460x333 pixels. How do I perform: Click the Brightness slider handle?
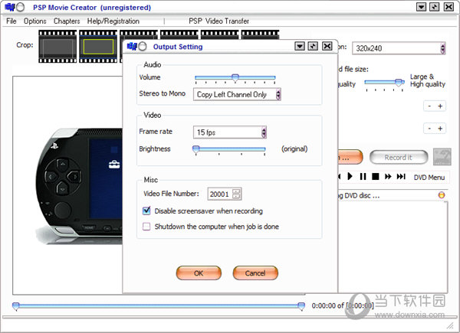click(195, 149)
